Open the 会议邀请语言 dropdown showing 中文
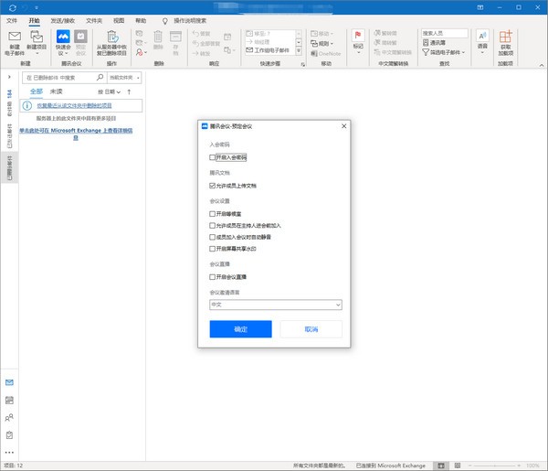The height and width of the screenshot is (471, 548). (275, 304)
